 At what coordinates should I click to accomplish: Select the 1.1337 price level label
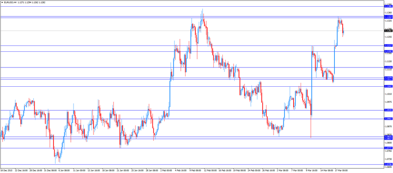point(388,18)
